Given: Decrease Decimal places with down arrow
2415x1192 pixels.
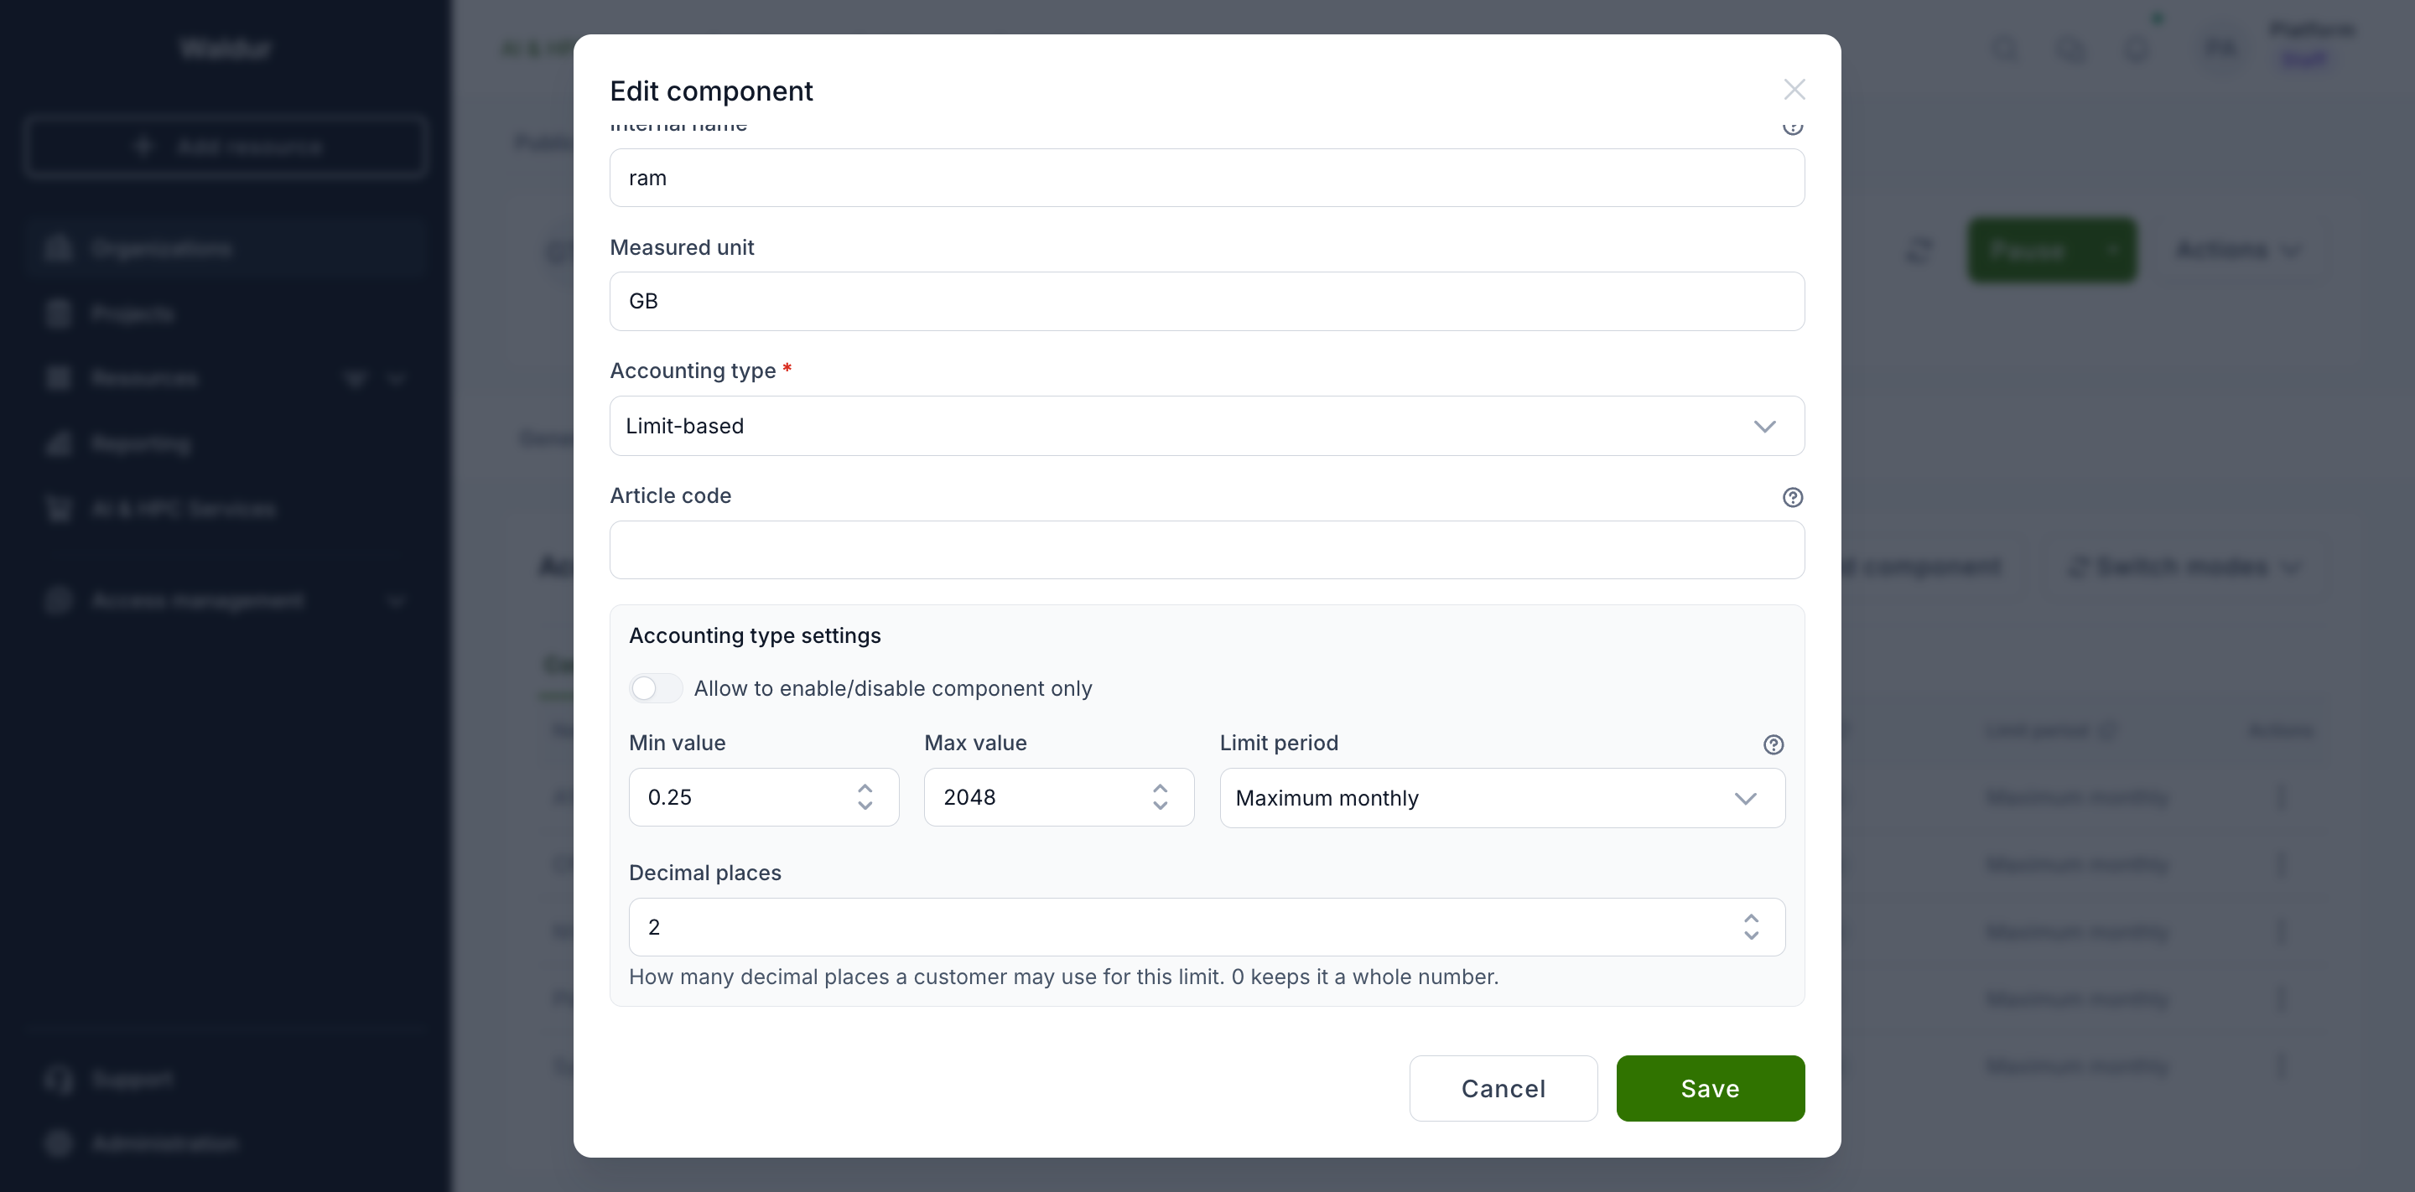Looking at the screenshot, I should point(1750,936).
